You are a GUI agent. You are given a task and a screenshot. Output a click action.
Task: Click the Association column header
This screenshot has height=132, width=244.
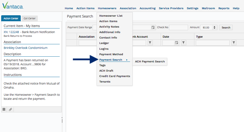pyautogui.click(x=87, y=37)
